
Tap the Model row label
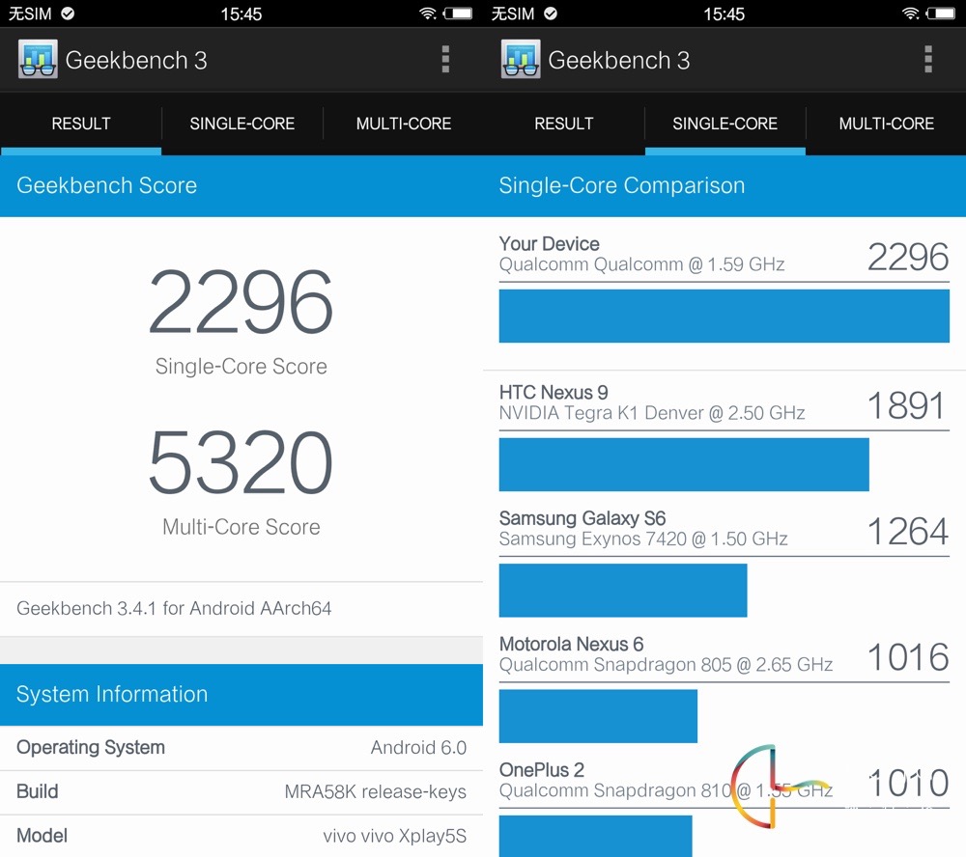[x=42, y=836]
